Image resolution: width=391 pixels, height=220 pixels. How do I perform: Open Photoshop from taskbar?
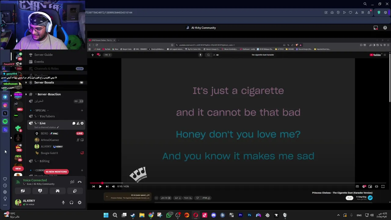(249, 215)
